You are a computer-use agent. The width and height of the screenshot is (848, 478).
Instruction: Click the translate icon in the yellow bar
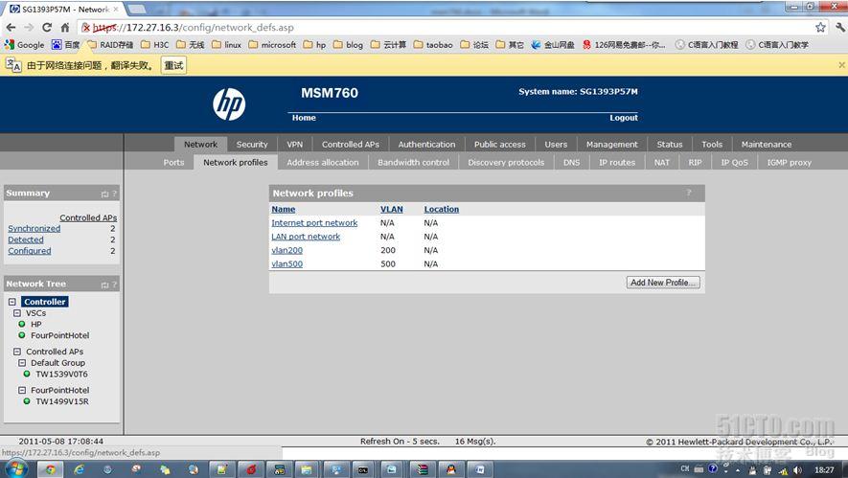tap(13, 65)
